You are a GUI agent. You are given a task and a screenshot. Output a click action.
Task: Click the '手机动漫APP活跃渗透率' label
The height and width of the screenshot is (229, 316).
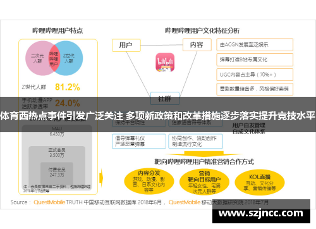tap(37, 103)
